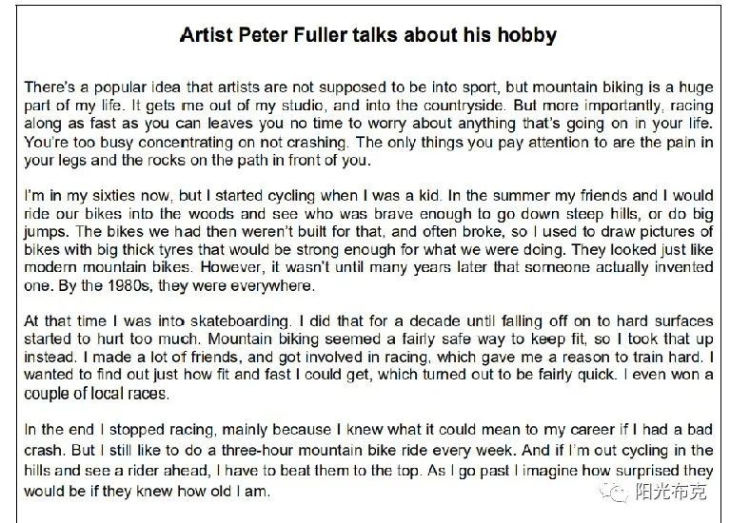Click the word 'jumps' in the second paragraph
Image resolution: width=730 pixels, height=523 pixels.
click(46, 232)
